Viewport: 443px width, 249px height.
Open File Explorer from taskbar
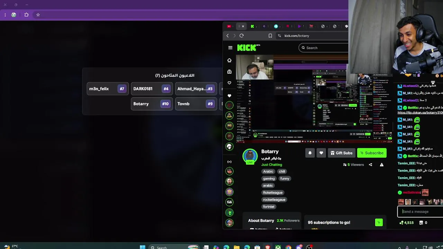236,247
